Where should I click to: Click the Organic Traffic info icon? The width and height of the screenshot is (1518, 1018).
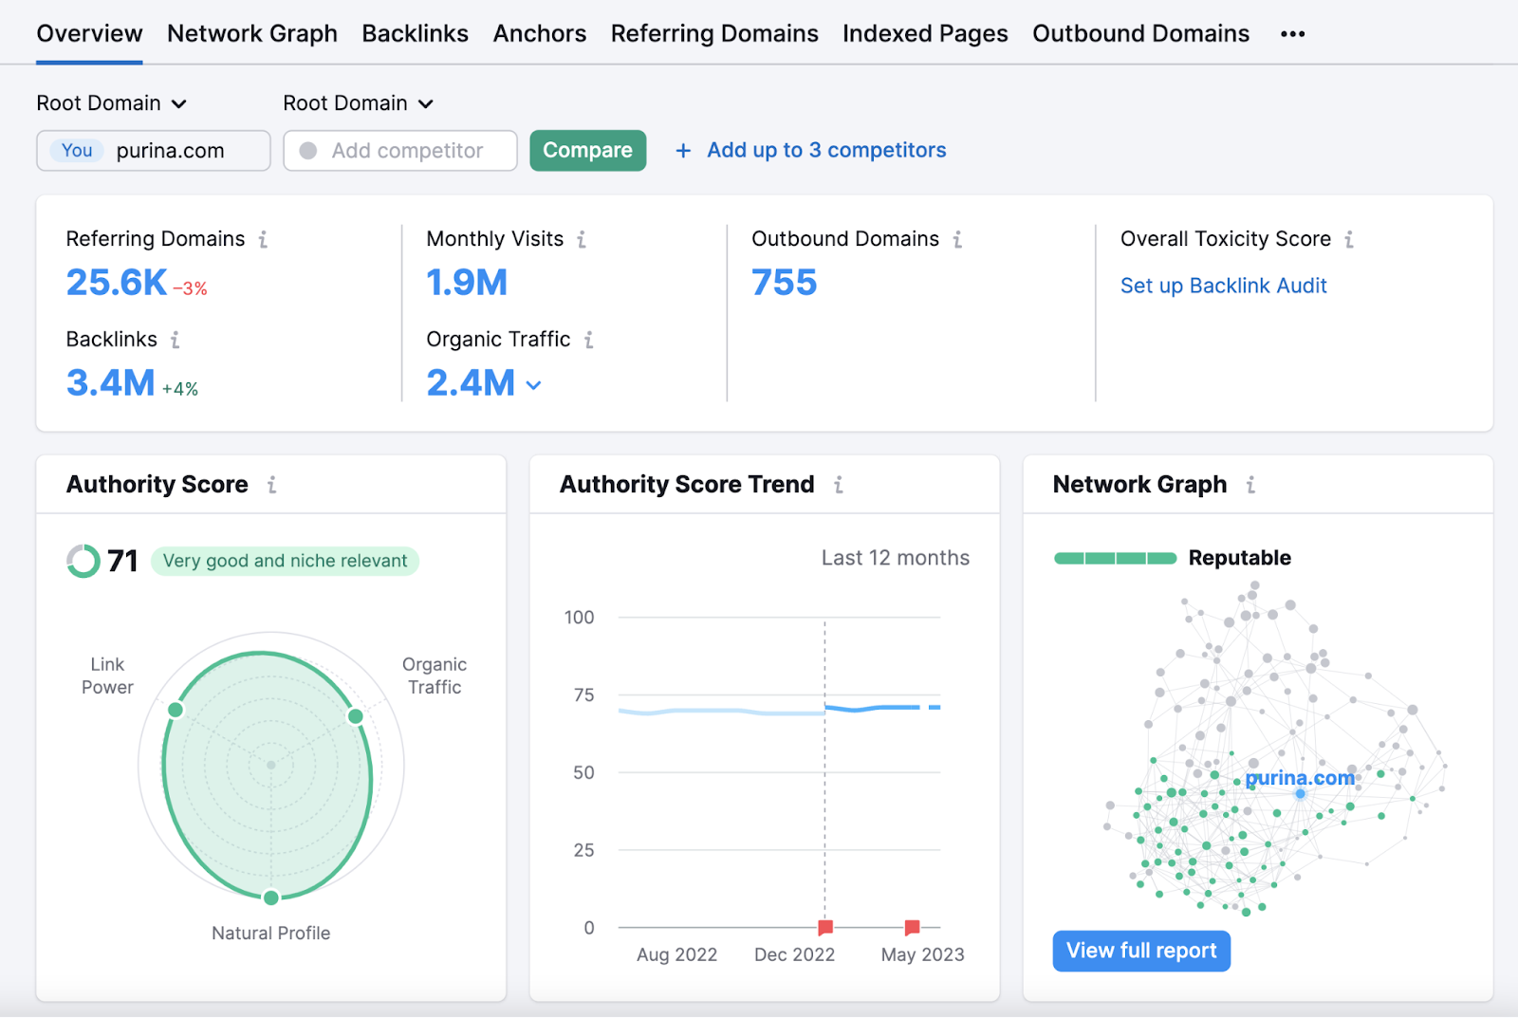click(589, 340)
